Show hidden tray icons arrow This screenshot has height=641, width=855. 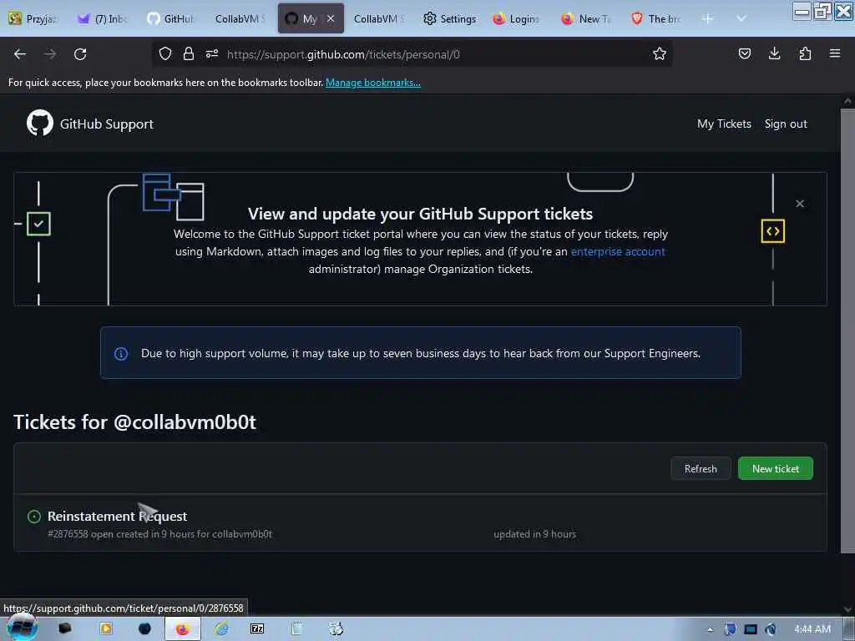tap(710, 629)
